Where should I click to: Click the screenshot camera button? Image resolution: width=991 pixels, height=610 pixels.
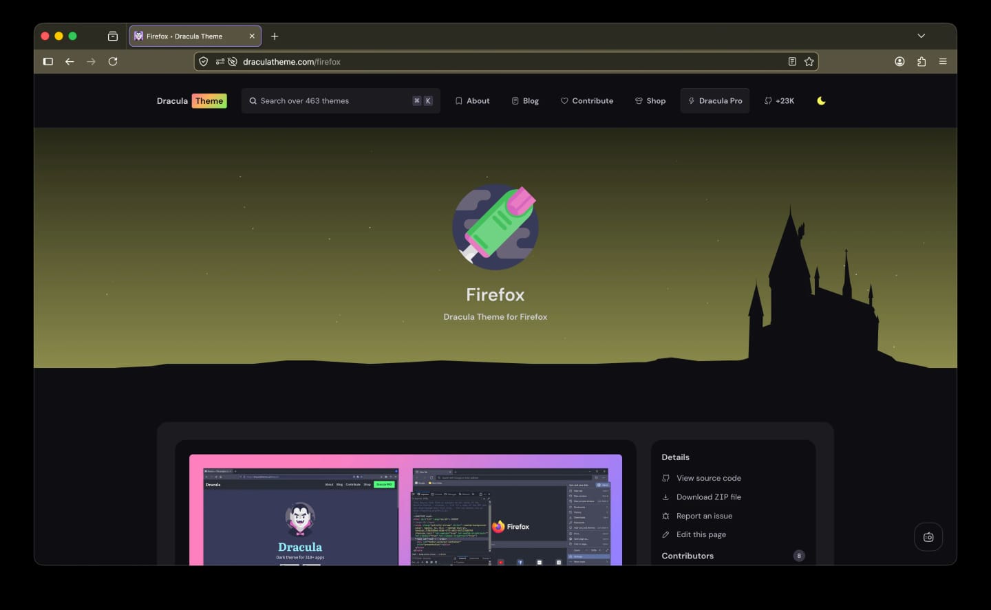(x=928, y=537)
